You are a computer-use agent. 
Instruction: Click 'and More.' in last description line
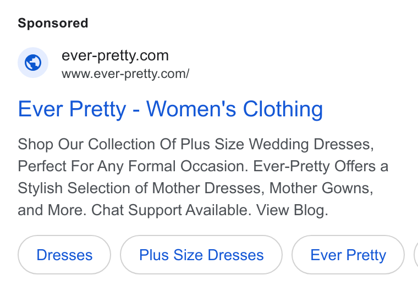click(x=52, y=210)
